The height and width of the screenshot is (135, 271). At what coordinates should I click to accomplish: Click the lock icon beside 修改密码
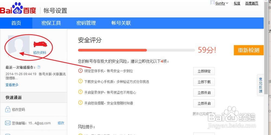point(8,109)
